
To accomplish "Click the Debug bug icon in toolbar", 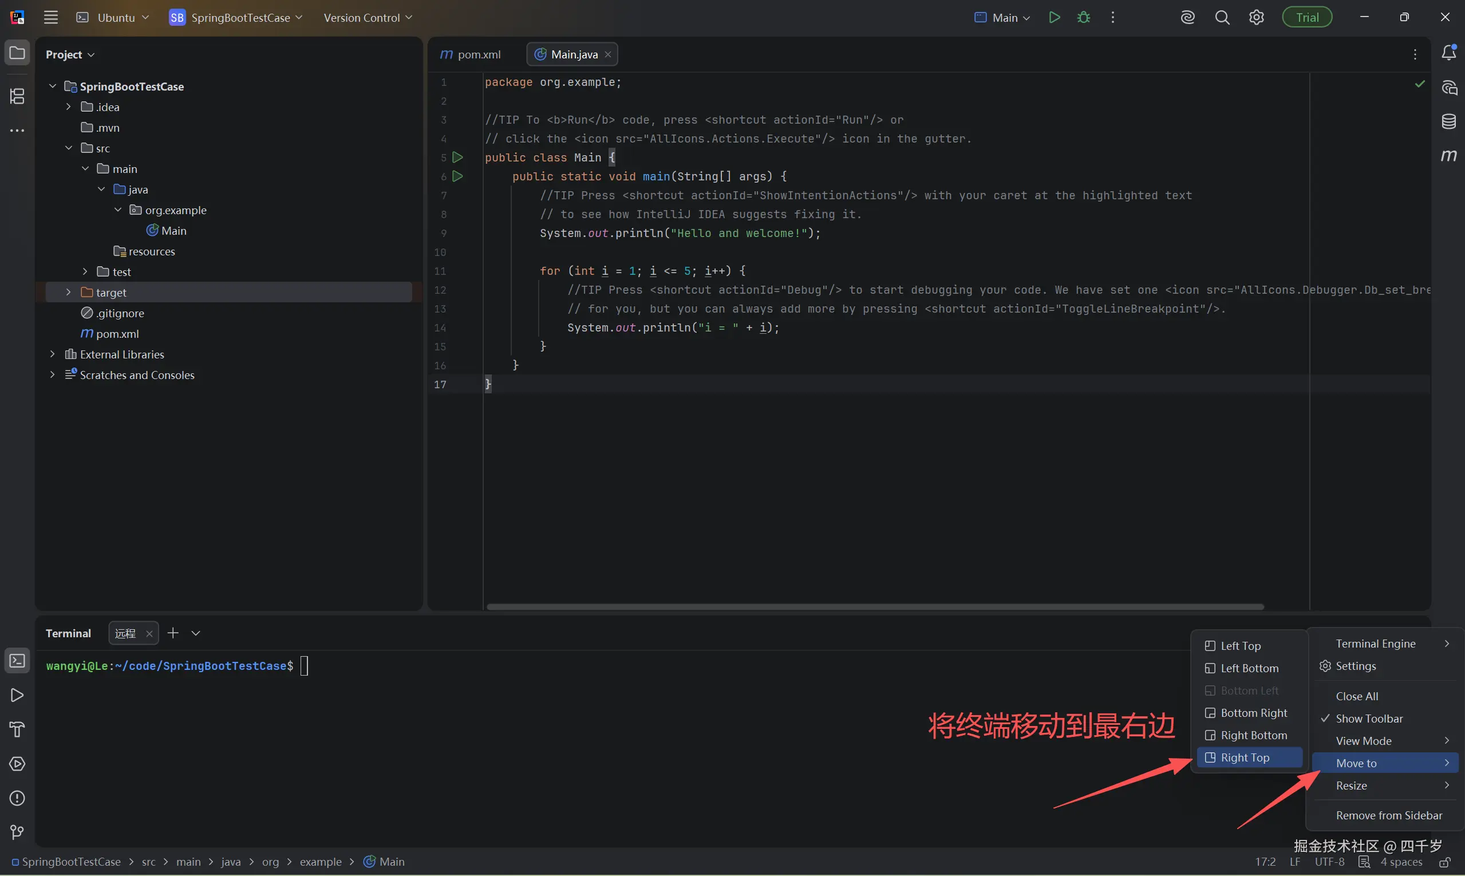I will (1083, 18).
